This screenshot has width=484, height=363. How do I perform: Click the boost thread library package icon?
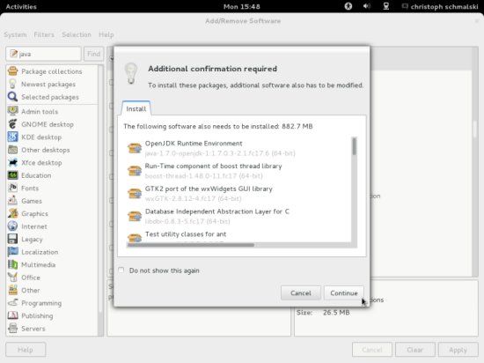point(135,171)
